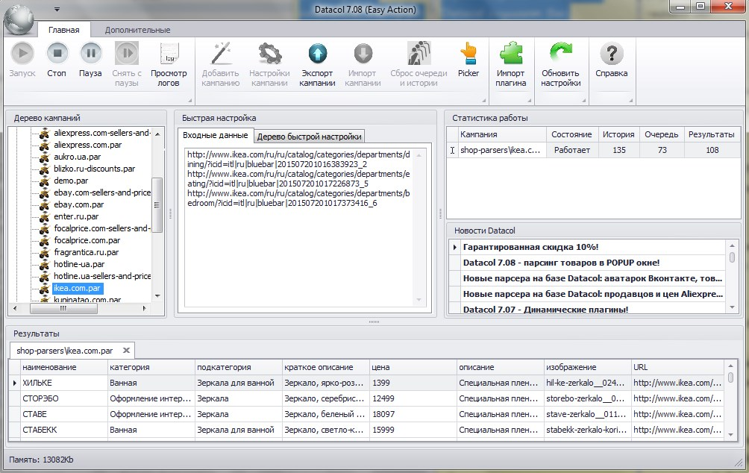
Task: Select shop-parsers\ikea.com.par results tab
Action: (64, 350)
